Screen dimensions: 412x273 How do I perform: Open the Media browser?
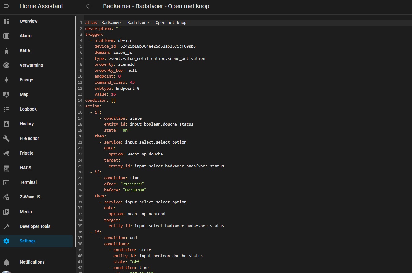click(x=26, y=212)
